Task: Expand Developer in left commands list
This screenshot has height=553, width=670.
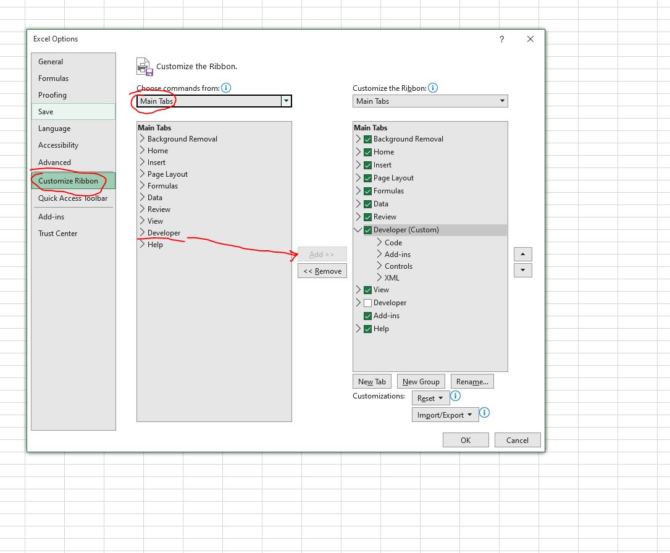Action: pos(142,233)
